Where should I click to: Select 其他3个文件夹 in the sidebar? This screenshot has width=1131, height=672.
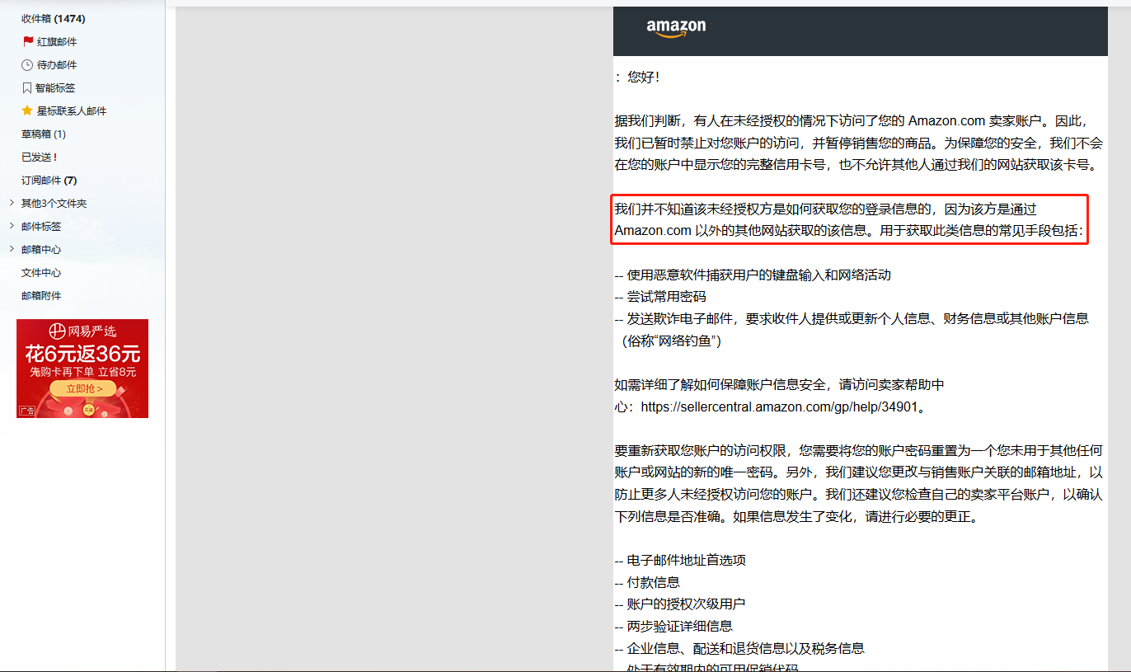tap(54, 203)
